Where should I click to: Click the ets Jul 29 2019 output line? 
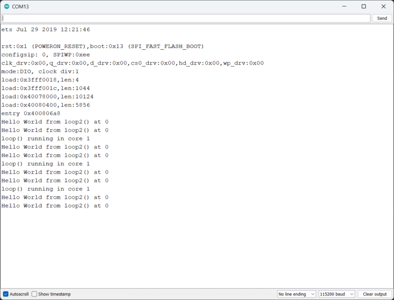click(46, 30)
